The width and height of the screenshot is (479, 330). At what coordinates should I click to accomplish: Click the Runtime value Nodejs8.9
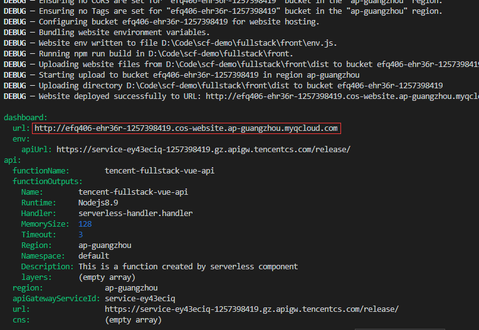[x=98, y=202]
